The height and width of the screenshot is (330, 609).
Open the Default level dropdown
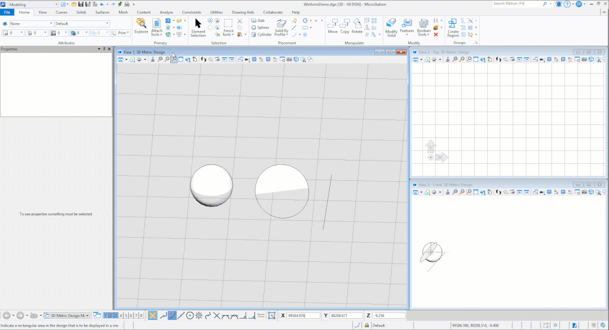(x=82, y=24)
